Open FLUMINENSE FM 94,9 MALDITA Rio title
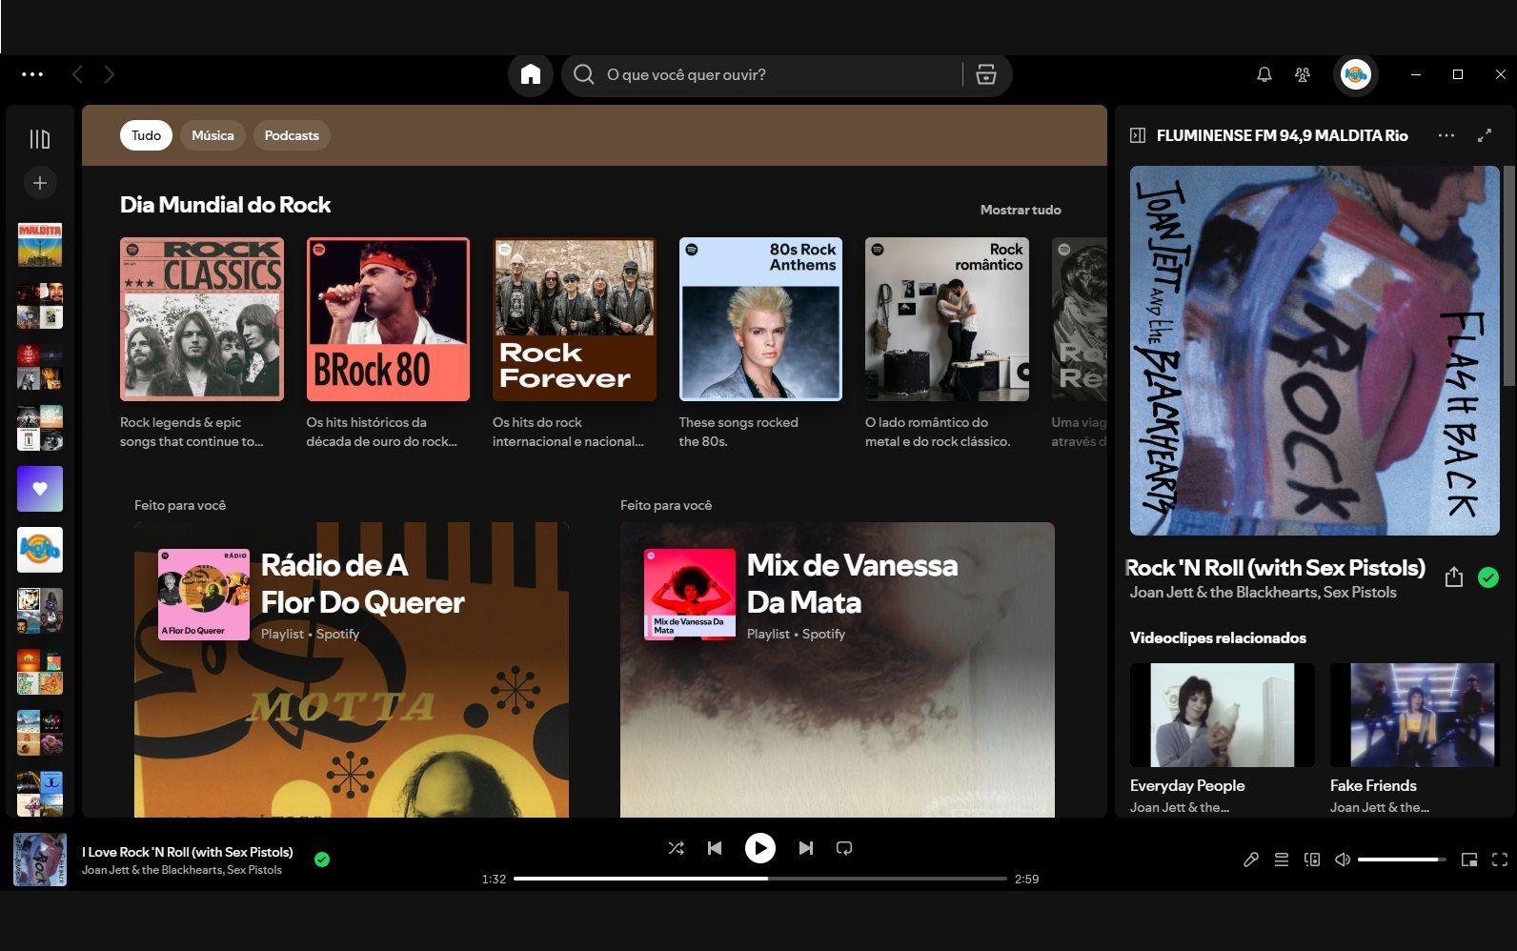Screen dimensions: 1517x951 [x=1283, y=135]
